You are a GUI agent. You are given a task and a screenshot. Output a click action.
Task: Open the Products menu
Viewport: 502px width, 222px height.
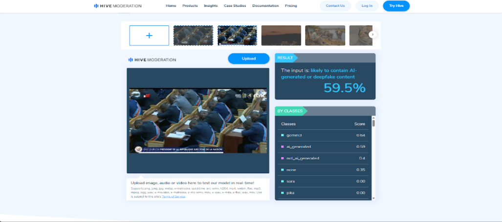190,6
